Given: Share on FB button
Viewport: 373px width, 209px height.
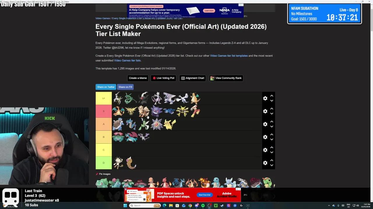Looking at the screenshot, I should click(x=125, y=87).
